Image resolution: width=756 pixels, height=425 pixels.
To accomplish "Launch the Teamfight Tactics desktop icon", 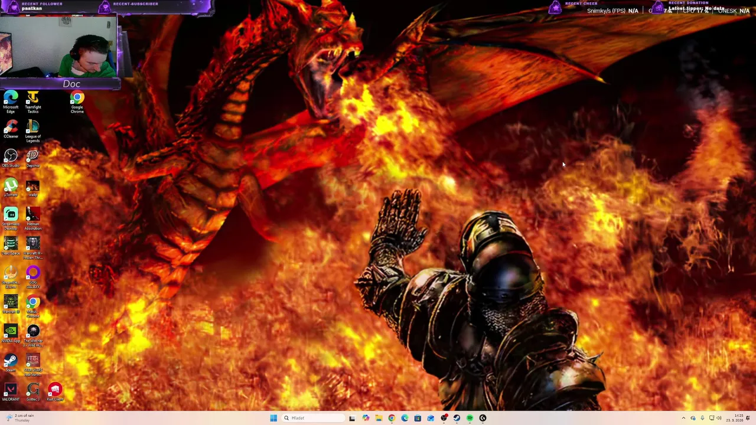I will (32, 102).
